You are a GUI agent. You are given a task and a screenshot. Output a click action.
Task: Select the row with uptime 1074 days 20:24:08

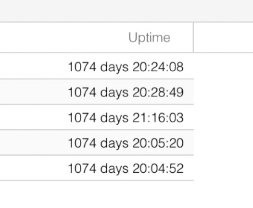(x=97, y=66)
